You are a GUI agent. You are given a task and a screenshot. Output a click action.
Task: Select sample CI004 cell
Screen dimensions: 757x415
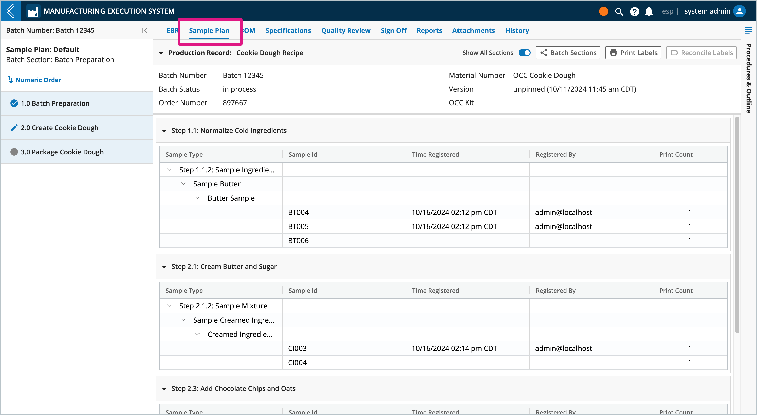pyautogui.click(x=344, y=362)
